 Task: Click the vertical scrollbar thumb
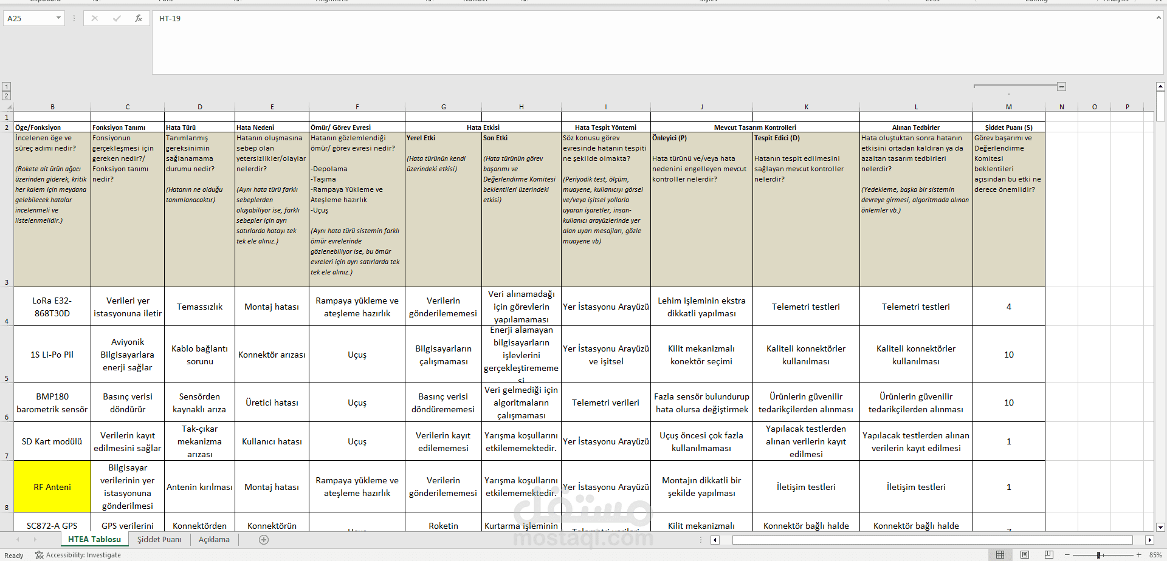[1160, 107]
